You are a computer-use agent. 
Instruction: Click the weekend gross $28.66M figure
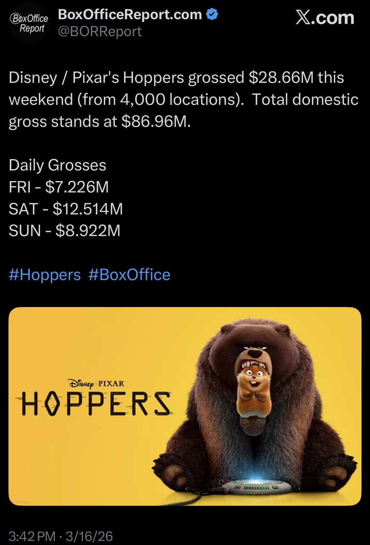tap(281, 78)
